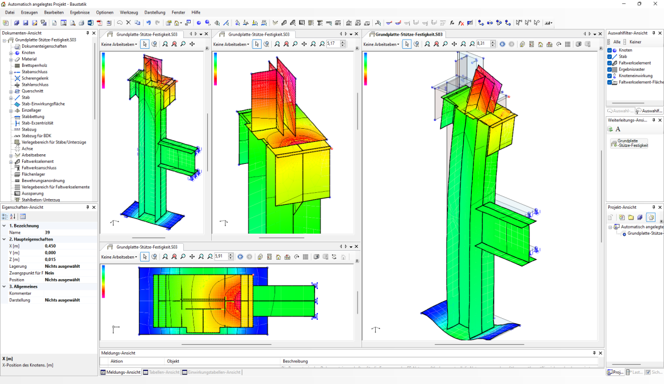Screen dimensions: 664x384
Task: Toggle the Stab filter checkbox
Action: pos(610,57)
